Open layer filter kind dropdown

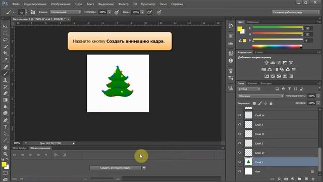pyautogui.click(x=249, y=89)
